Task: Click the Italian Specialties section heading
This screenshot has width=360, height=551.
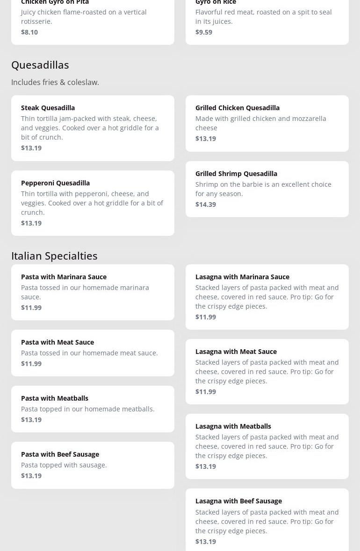Action: tap(54, 256)
